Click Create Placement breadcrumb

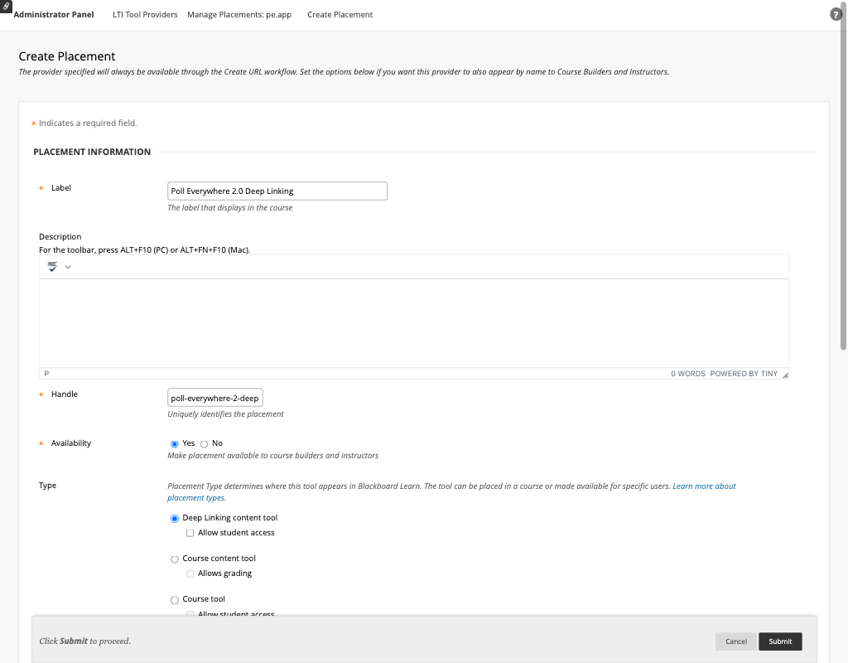click(x=340, y=15)
